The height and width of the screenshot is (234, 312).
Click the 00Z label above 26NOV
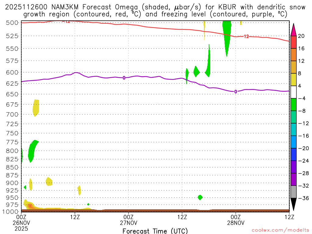click(x=21, y=217)
